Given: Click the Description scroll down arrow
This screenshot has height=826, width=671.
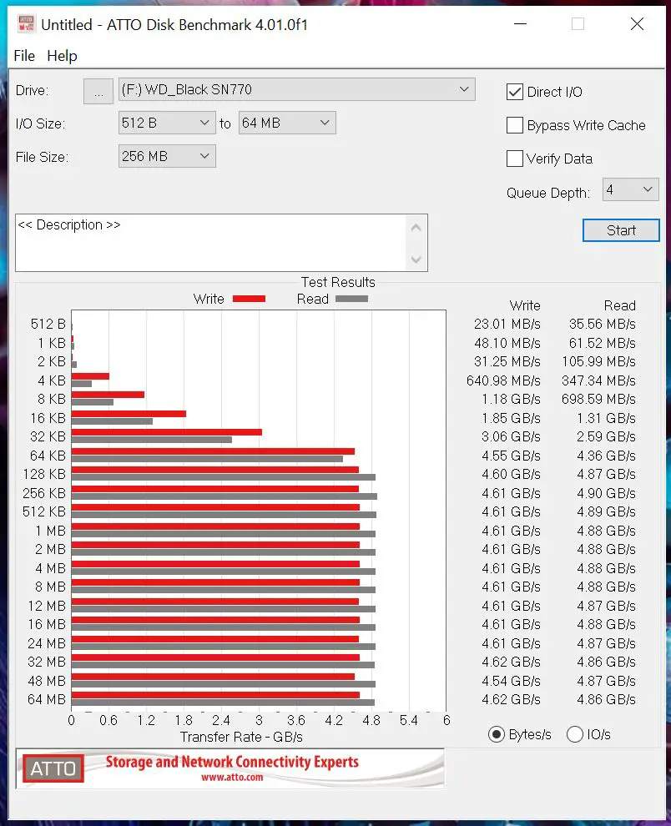Looking at the screenshot, I should [x=416, y=259].
